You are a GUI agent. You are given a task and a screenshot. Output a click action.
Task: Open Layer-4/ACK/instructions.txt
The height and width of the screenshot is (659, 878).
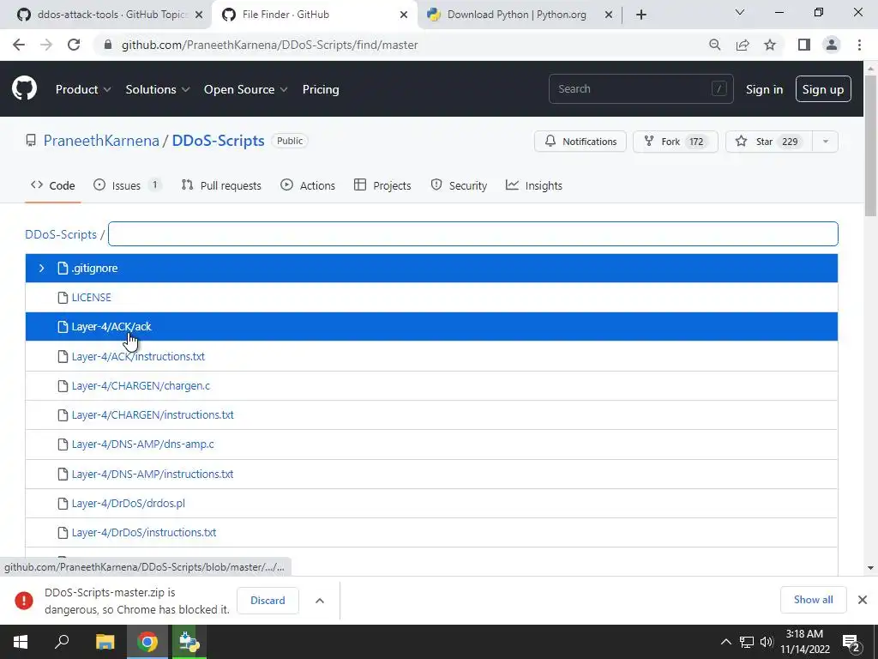[138, 356]
